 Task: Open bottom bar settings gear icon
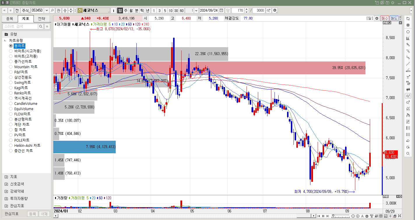tap(367, 216)
